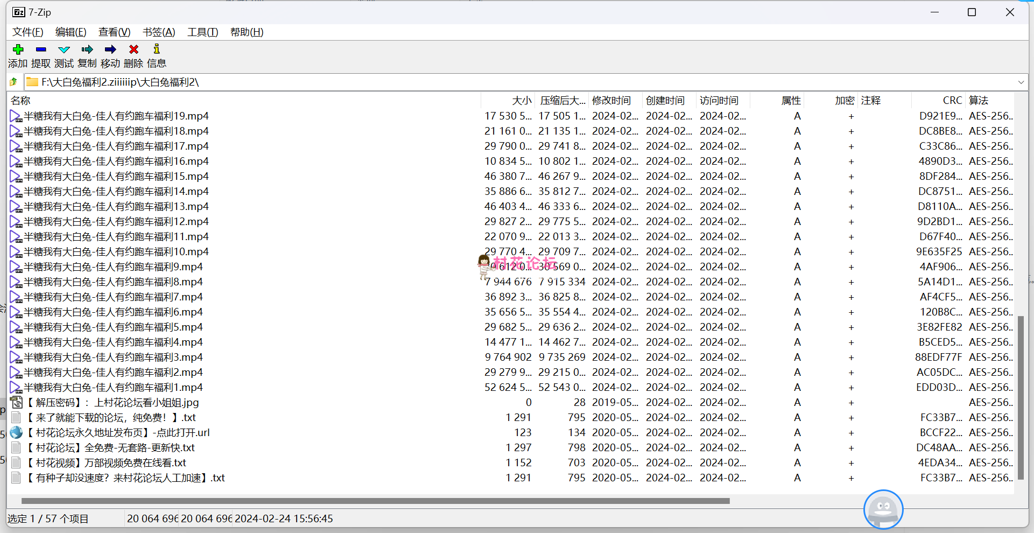Click the Add (添加) toolbar icon
Image resolution: width=1034 pixels, height=533 pixels.
pos(18,50)
